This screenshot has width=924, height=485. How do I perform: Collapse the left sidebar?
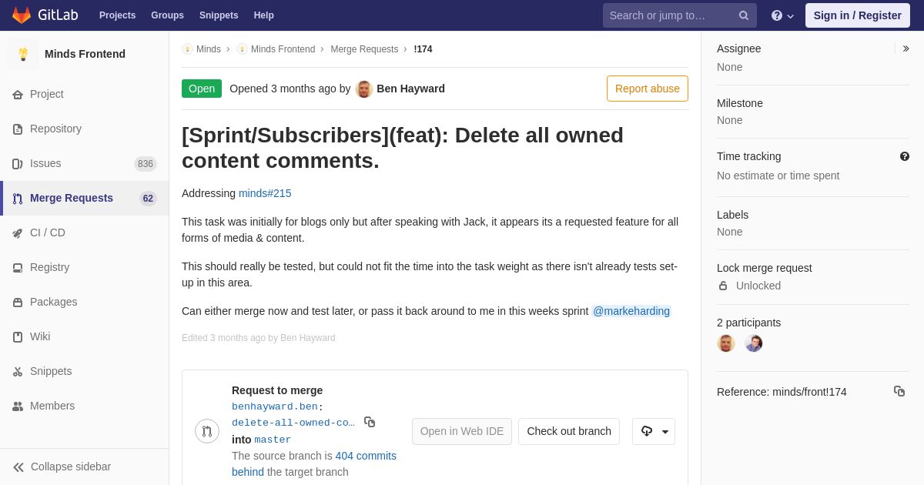pyautogui.click(x=62, y=467)
